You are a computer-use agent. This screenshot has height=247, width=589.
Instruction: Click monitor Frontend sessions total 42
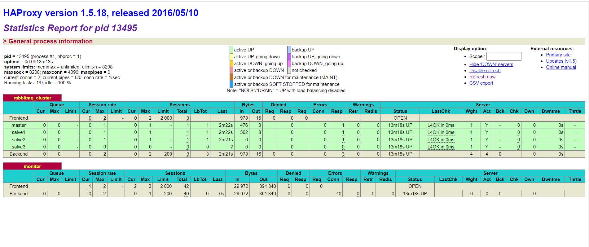pyautogui.click(x=186, y=186)
